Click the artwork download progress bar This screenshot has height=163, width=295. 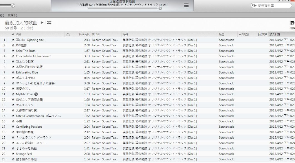pos(122,8)
